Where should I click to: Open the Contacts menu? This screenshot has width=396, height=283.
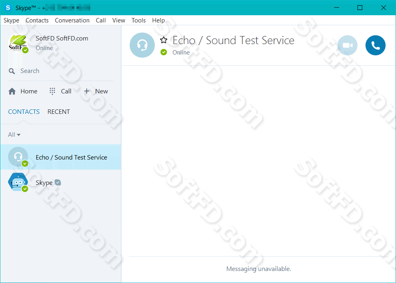(x=37, y=20)
